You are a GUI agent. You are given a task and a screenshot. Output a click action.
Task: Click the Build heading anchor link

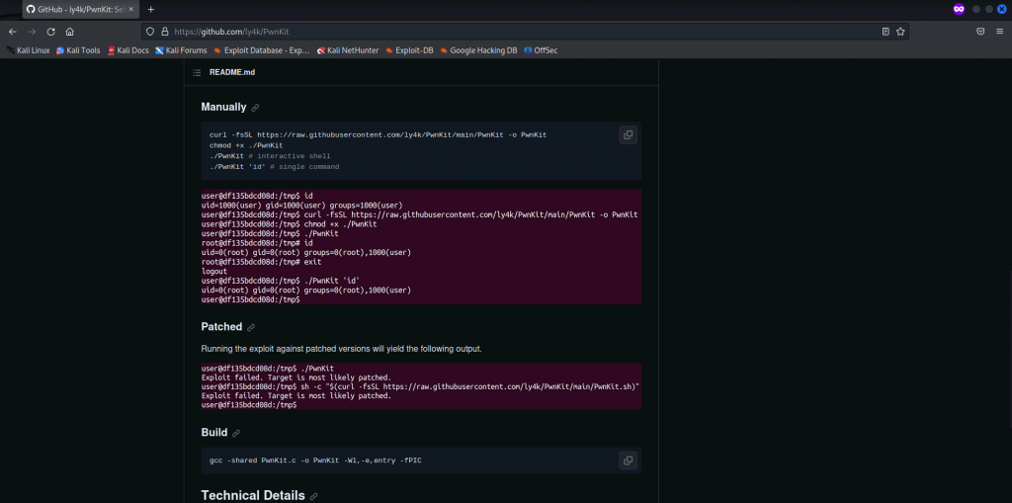pyautogui.click(x=236, y=433)
